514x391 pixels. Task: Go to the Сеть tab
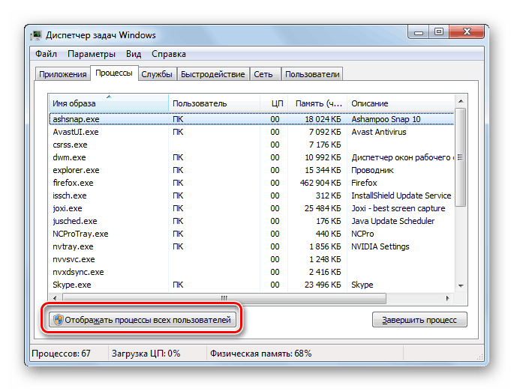point(263,74)
